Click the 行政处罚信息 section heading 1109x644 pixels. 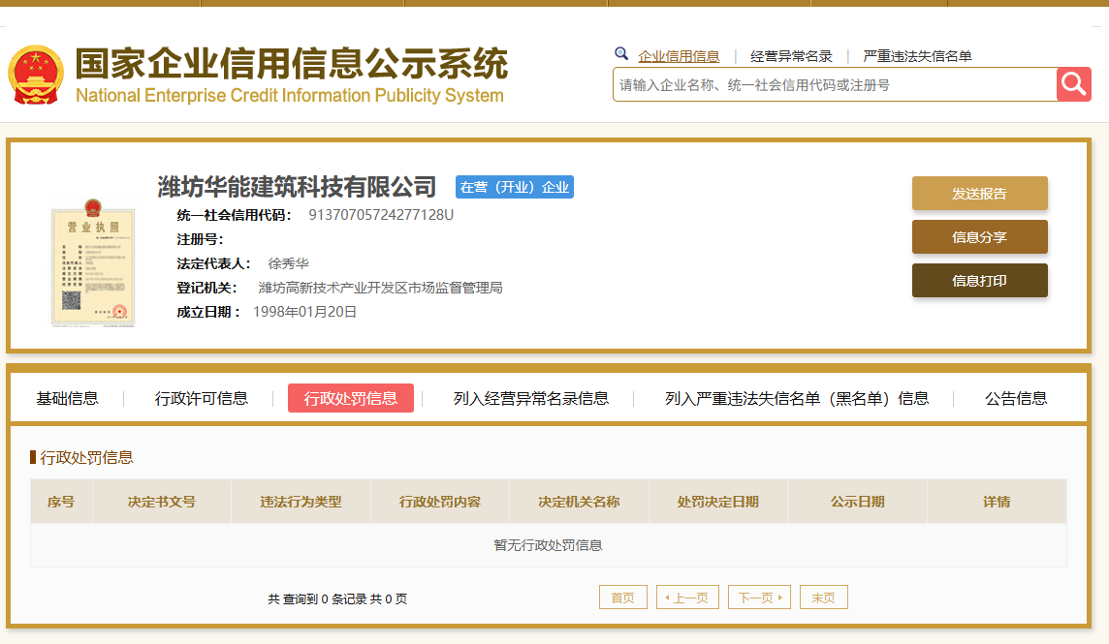86,457
